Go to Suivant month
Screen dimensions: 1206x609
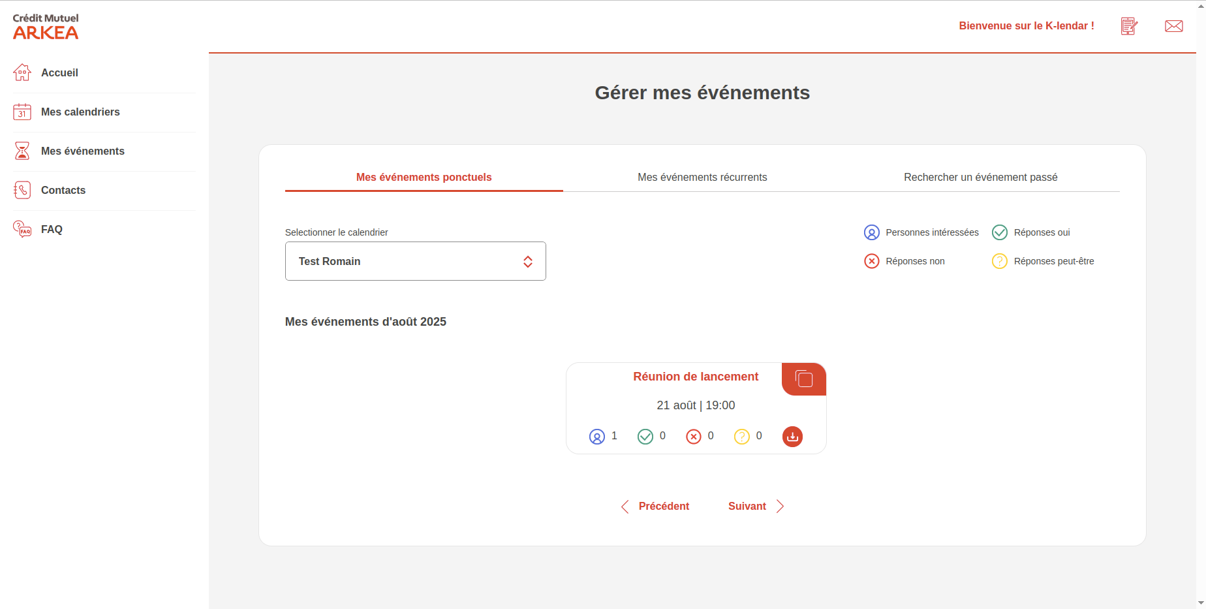pos(756,507)
